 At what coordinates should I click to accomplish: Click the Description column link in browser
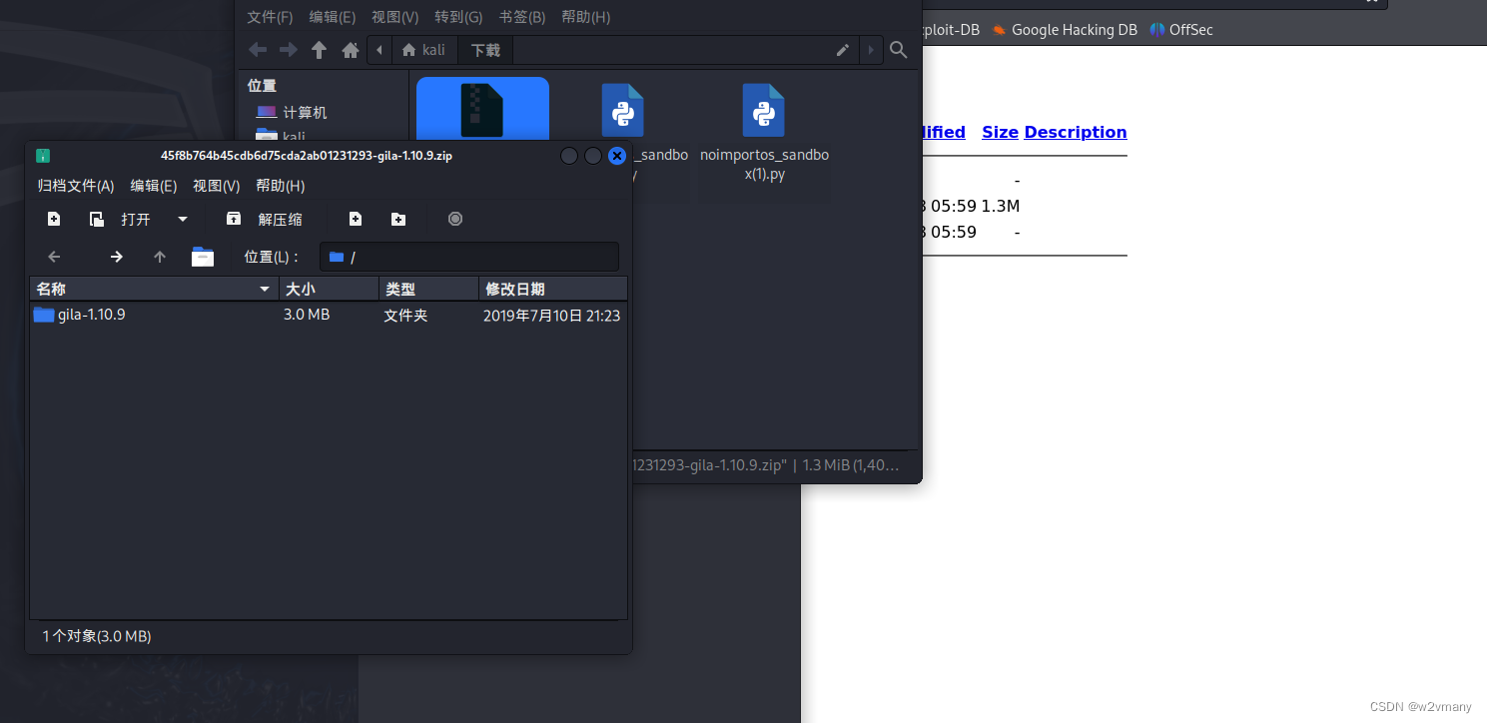pos(1076,132)
